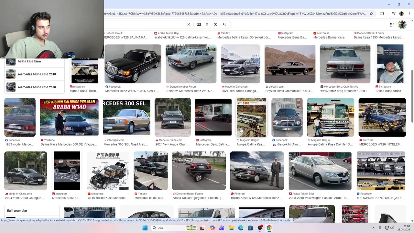The height and width of the screenshot is (233, 414).
Task: Bookmark this page with the star
Action: pos(371,14)
